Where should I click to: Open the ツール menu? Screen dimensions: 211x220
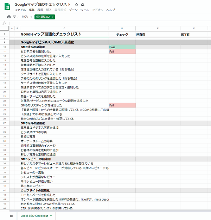pyautogui.click(x=85, y=10)
